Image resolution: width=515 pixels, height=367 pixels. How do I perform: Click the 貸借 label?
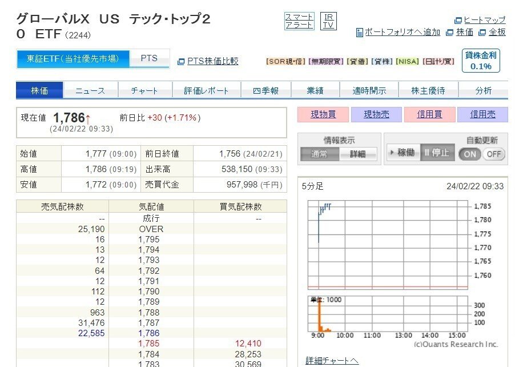[357, 62]
